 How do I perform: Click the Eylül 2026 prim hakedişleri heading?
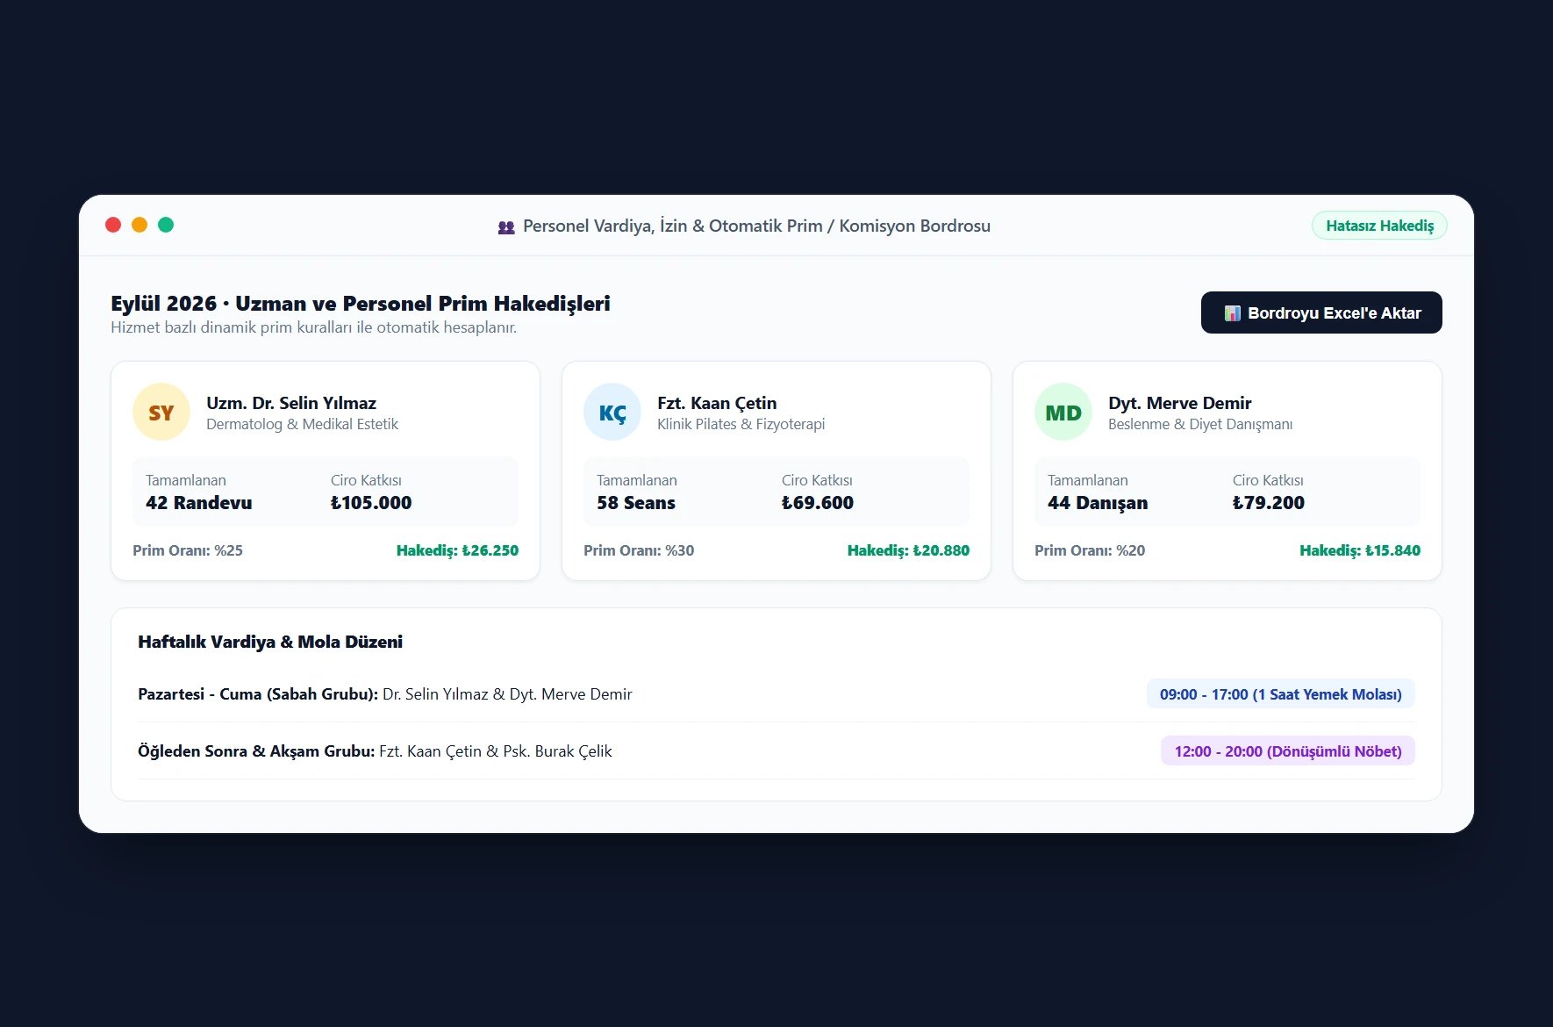click(x=361, y=304)
